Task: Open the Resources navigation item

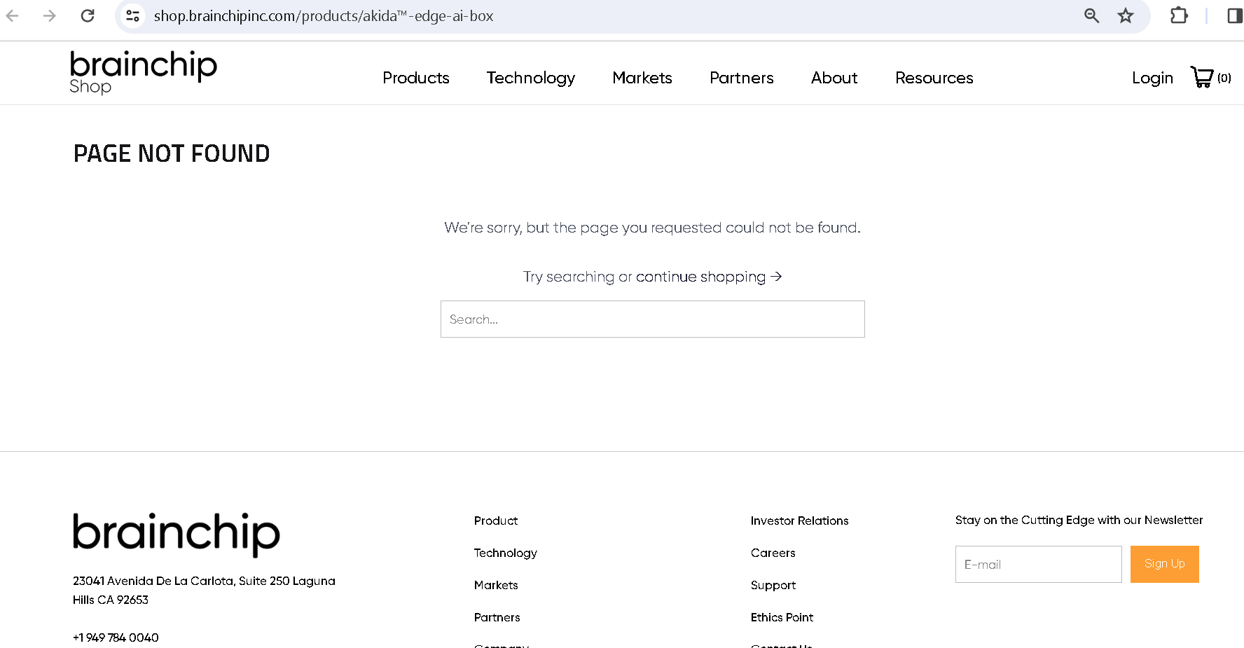Action: (934, 78)
